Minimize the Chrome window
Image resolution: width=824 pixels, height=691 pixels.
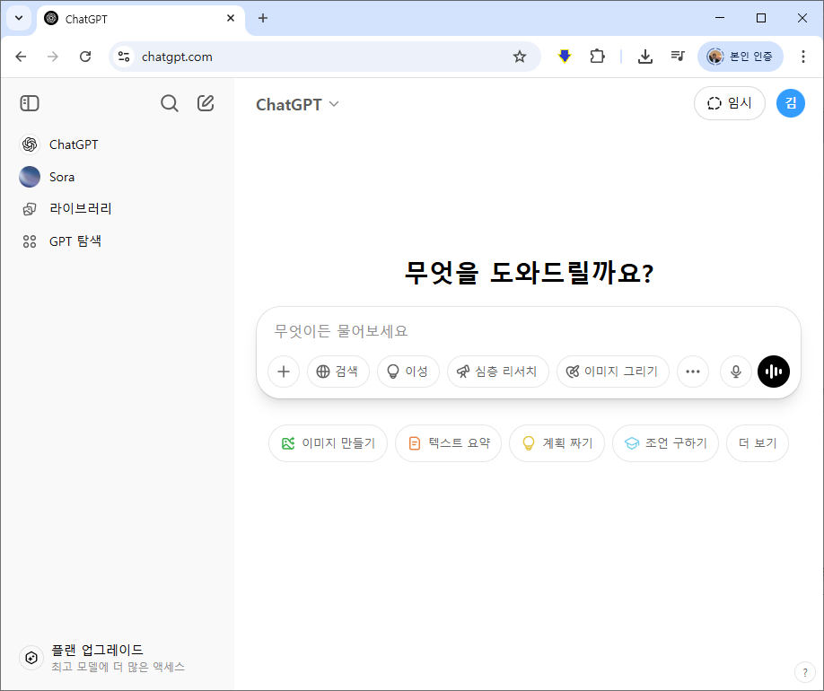tap(720, 18)
